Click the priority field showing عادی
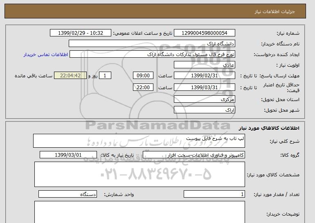 [204, 65]
